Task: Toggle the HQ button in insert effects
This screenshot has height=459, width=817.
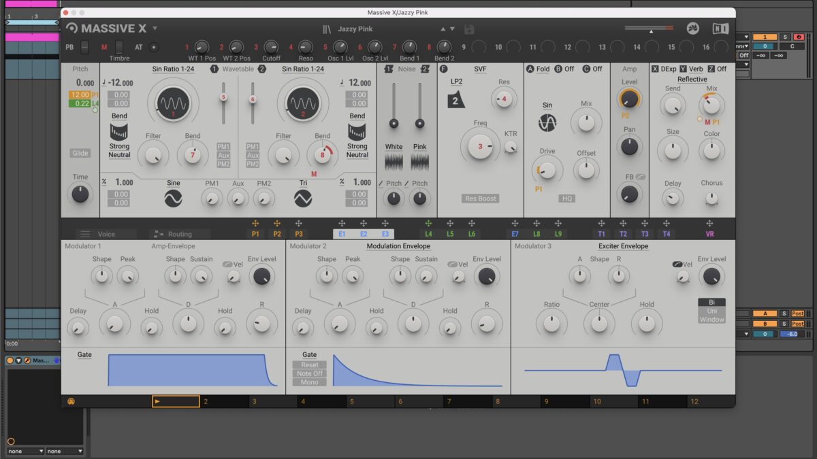Action: point(566,199)
